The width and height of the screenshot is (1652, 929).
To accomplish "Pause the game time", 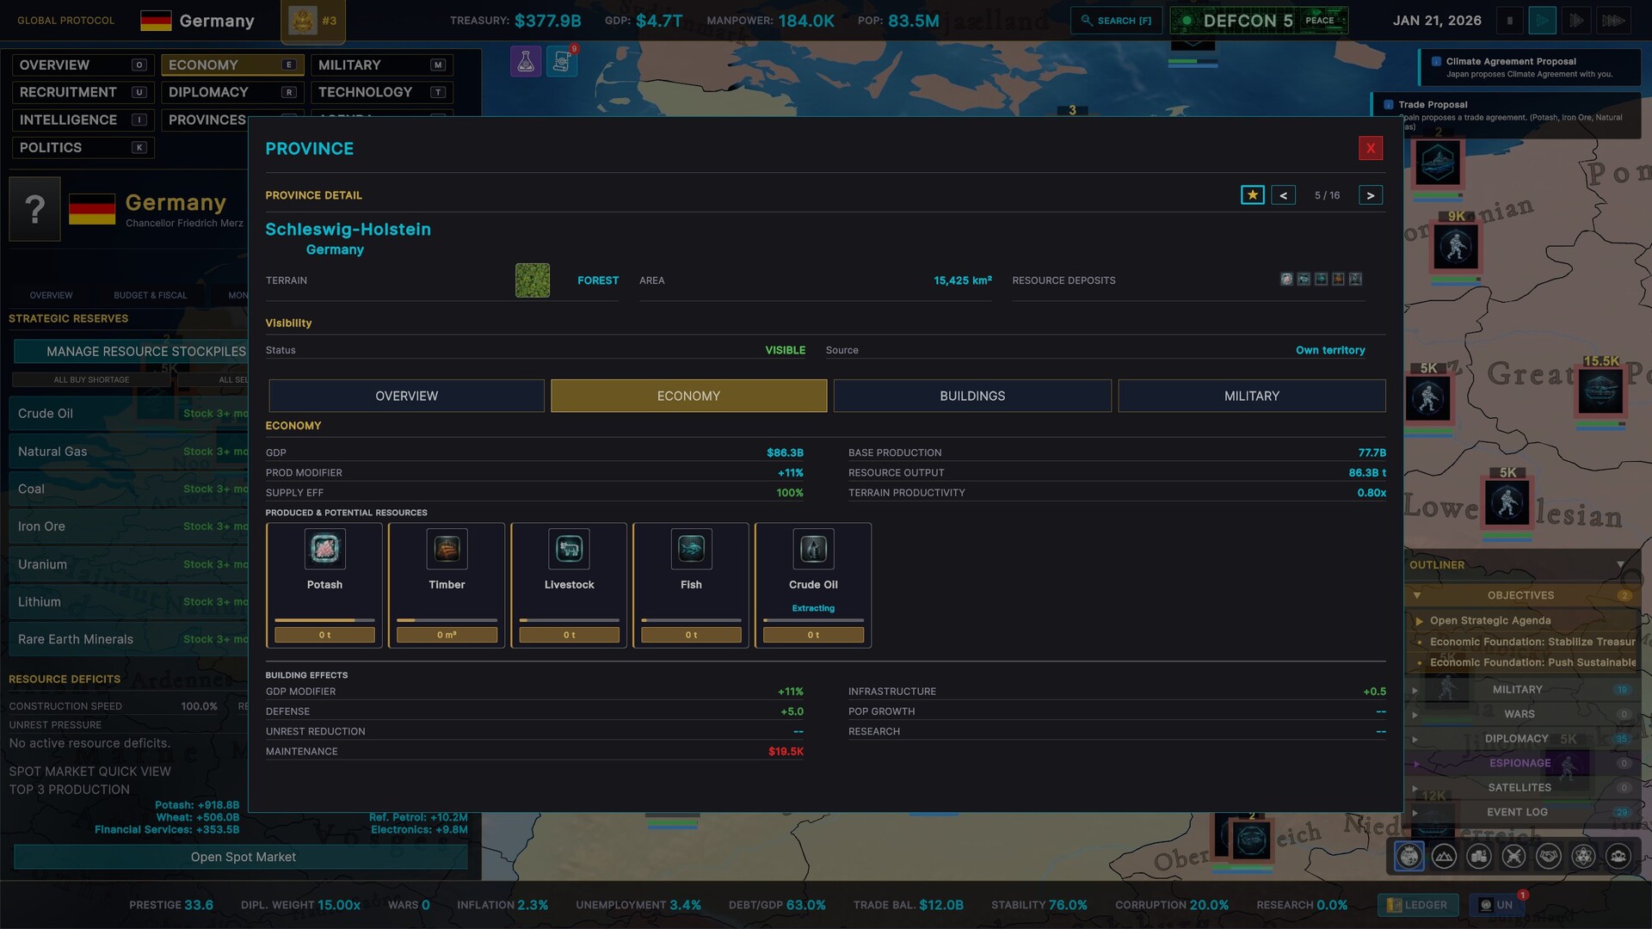I will click(x=1509, y=21).
